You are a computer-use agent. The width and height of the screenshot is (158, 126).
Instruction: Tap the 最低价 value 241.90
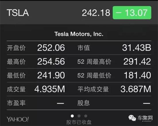(51, 75)
